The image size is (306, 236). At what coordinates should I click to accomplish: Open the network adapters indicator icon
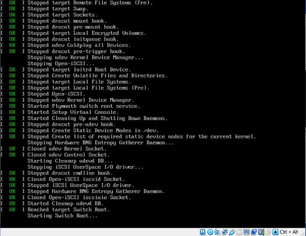click(x=224, y=232)
